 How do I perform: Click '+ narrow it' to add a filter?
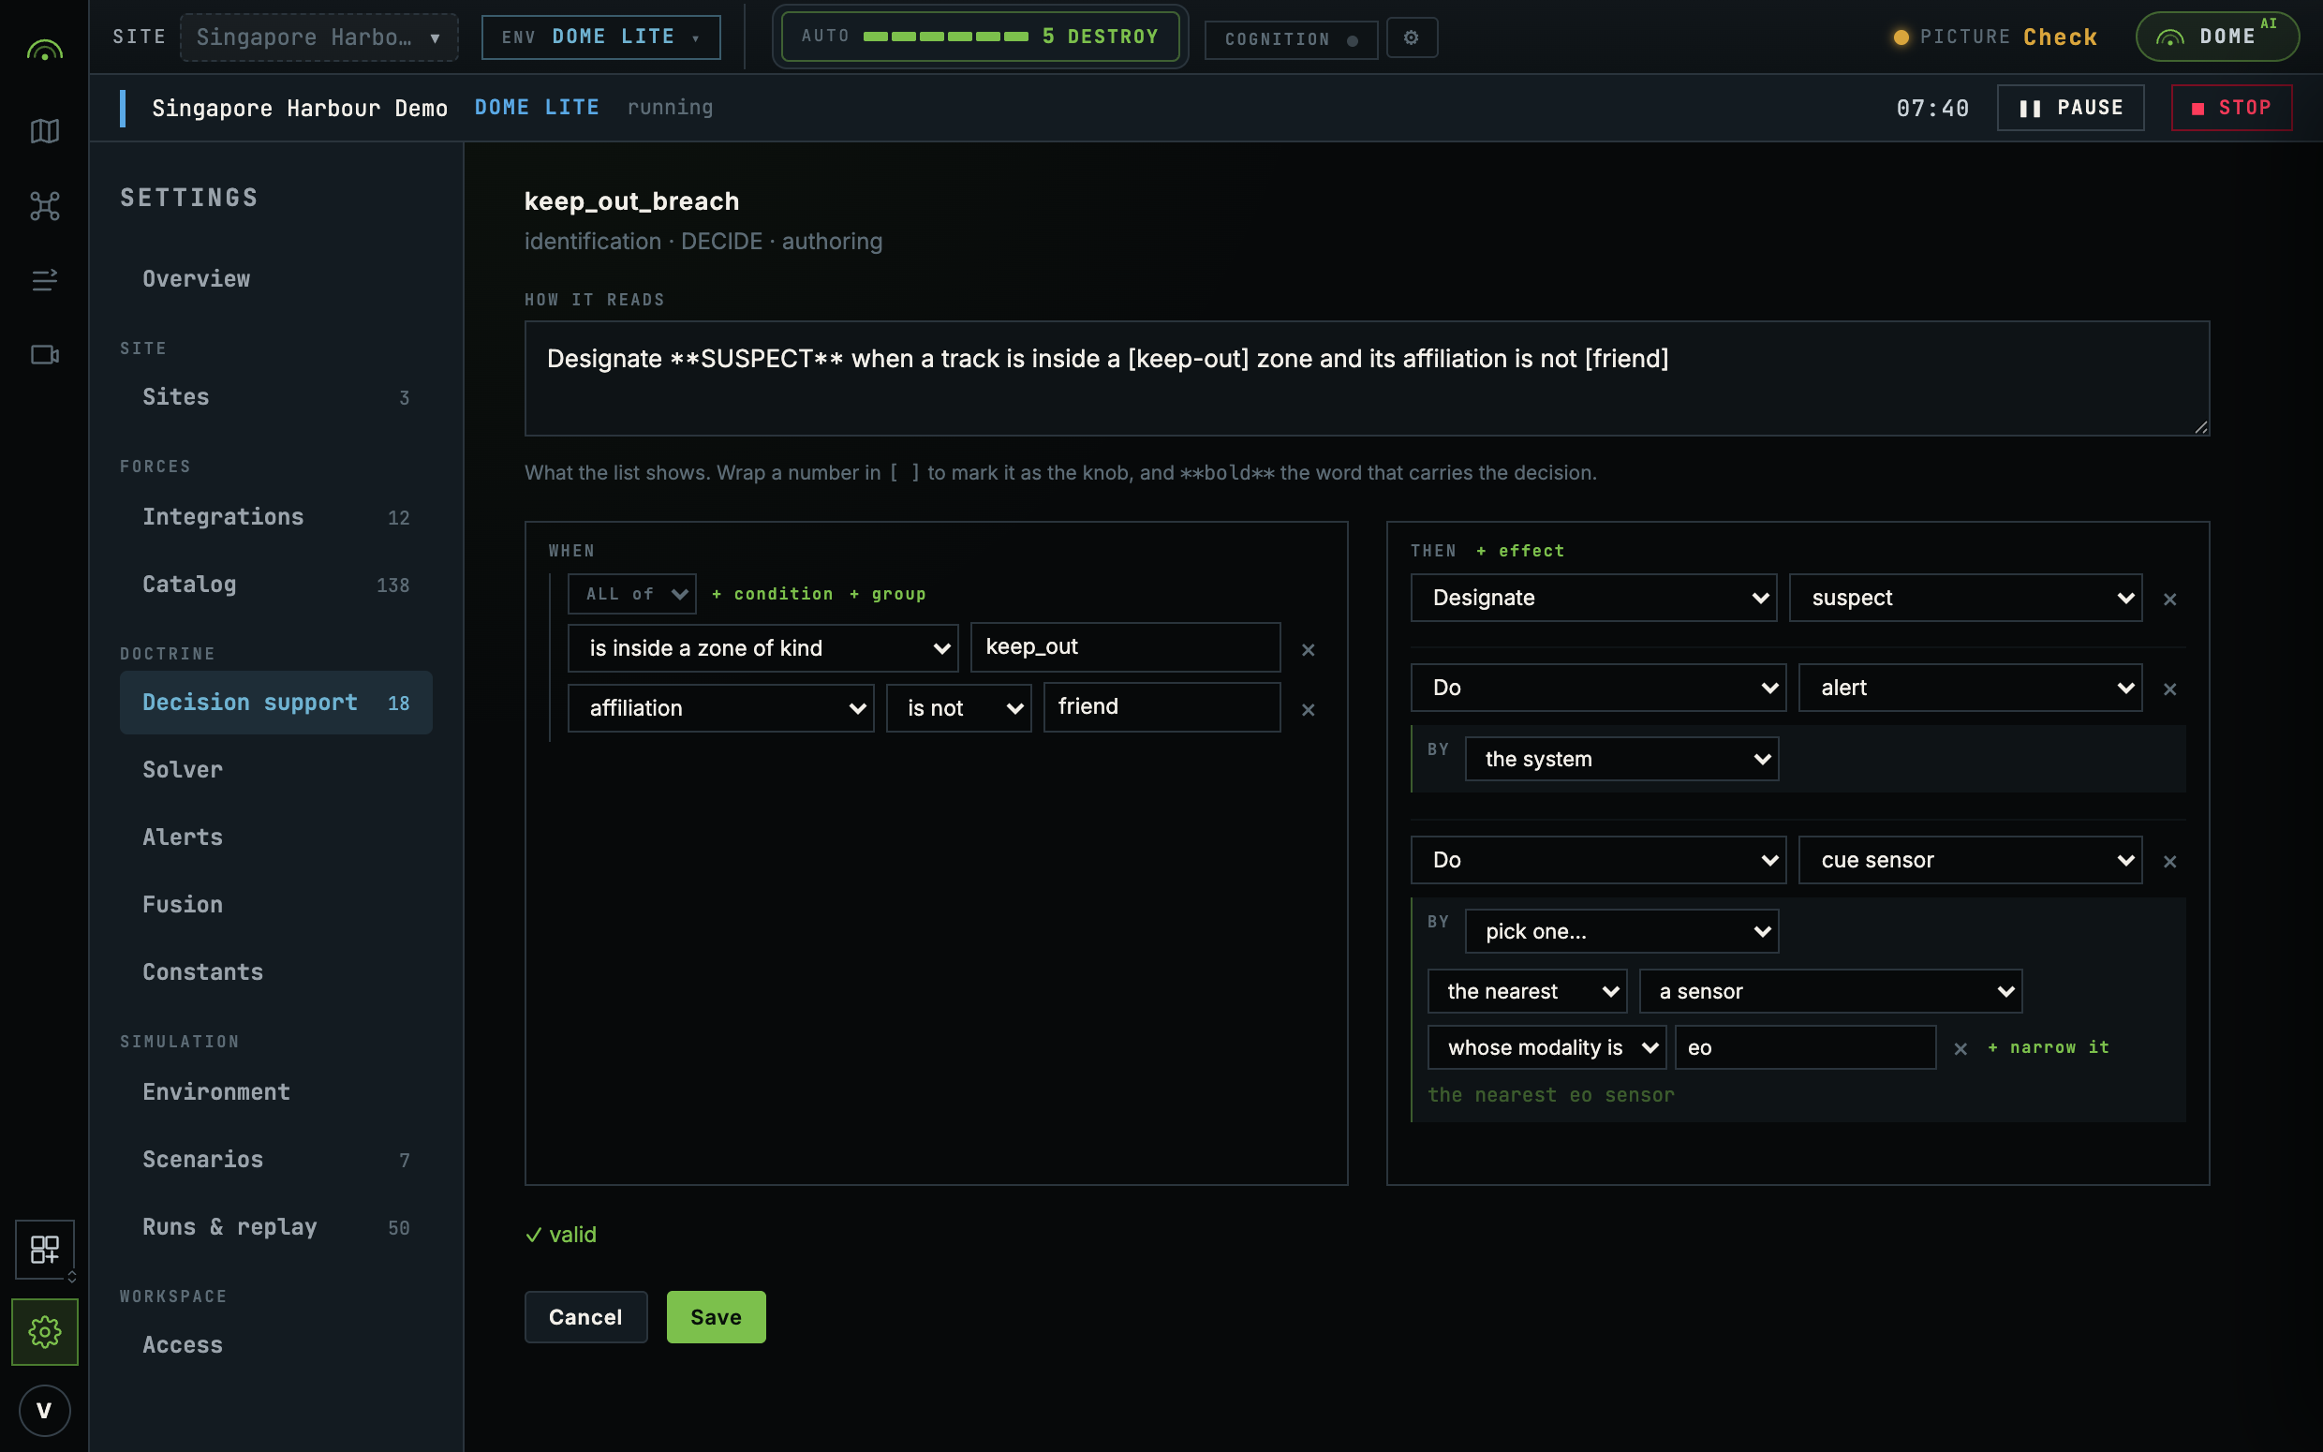point(2049,1047)
